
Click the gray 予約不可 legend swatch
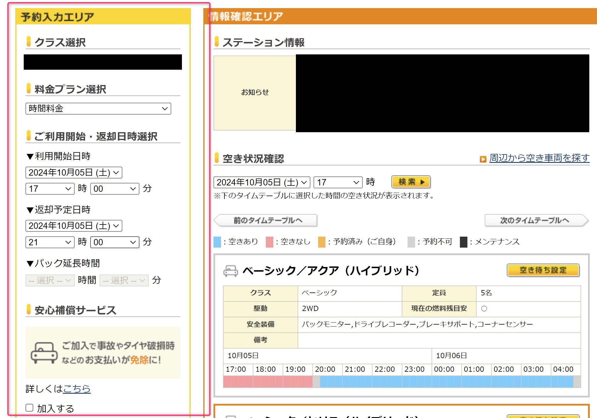pos(411,242)
